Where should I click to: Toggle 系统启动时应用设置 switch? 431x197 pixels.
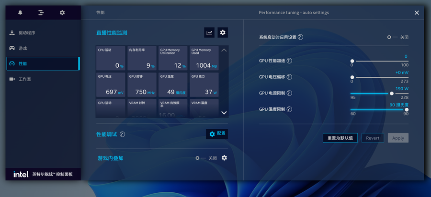[x=392, y=37]
